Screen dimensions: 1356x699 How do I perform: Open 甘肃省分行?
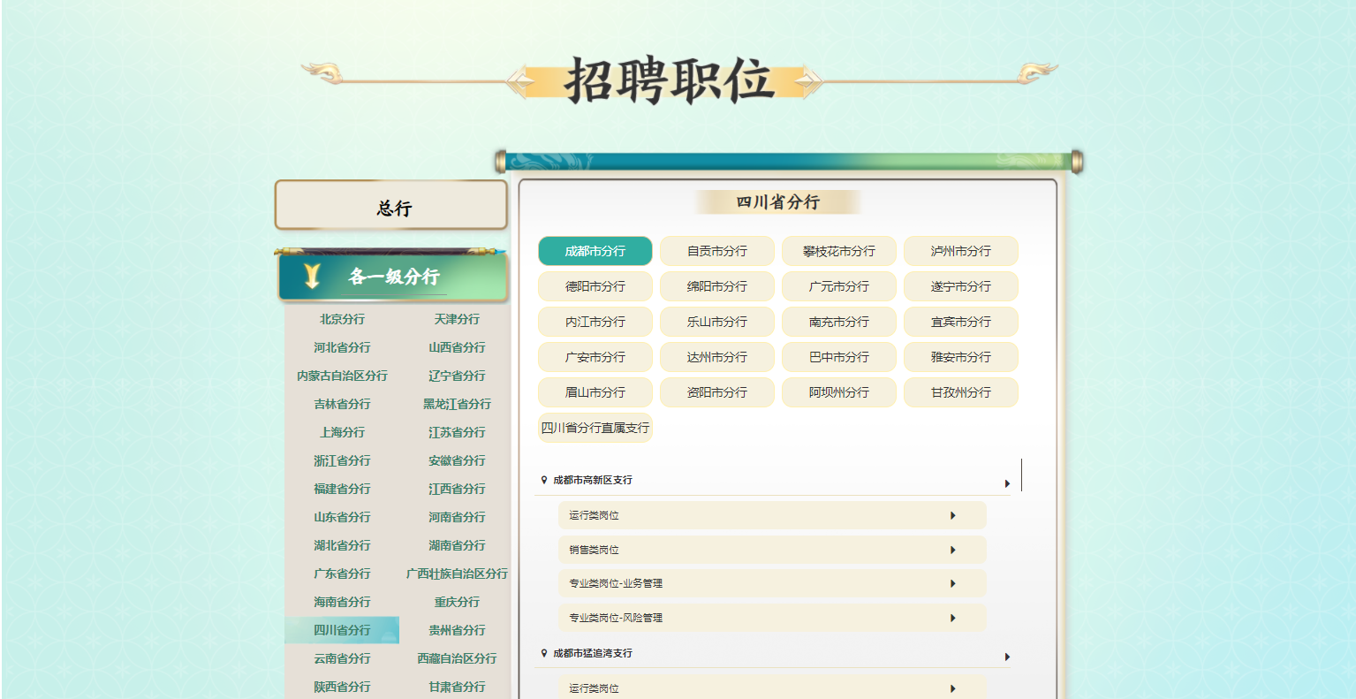tap(457, 687)
